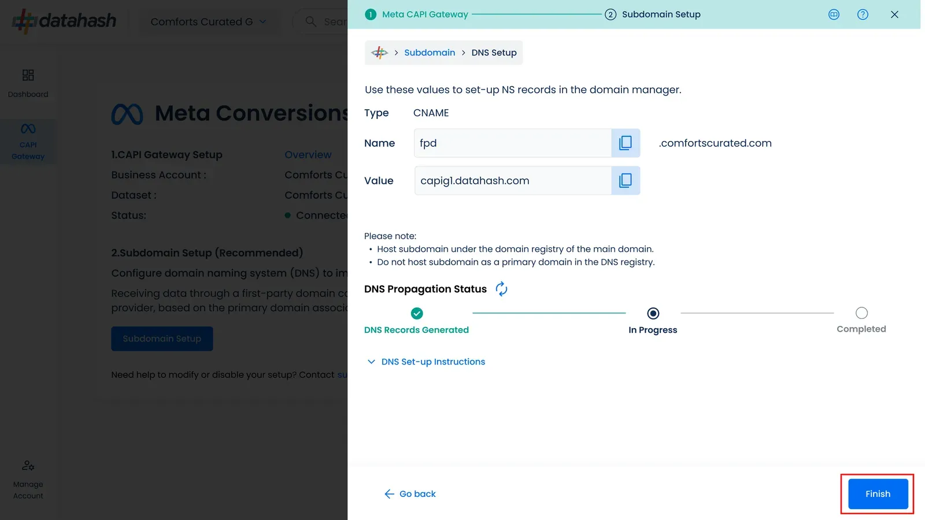Screen dimensions: 925x520
Task: Click the support contact link in background
Action: 342,375
